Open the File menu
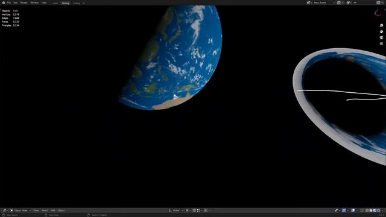 pyautogui.click(x=9, y=2)
